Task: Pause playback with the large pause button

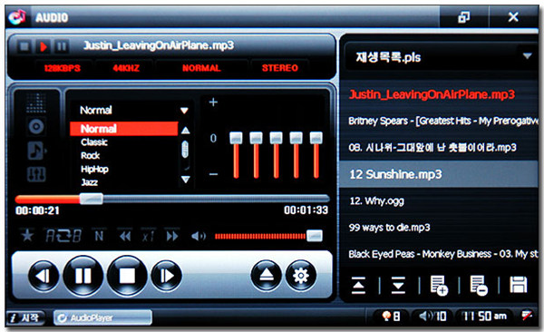Action: (x=83, y=276)
